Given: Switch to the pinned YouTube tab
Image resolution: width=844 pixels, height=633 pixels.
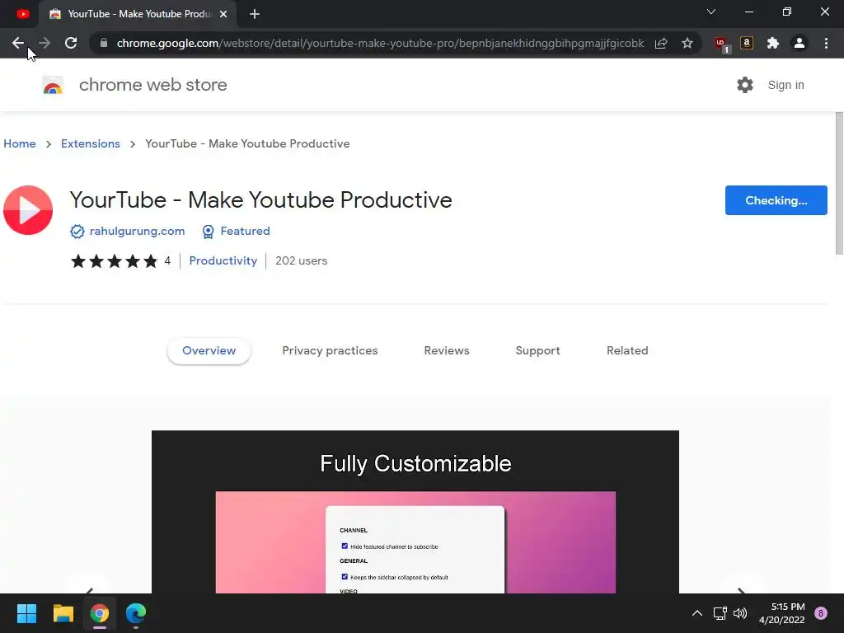Looking at the screenshot, I should (x=22, y=14).
